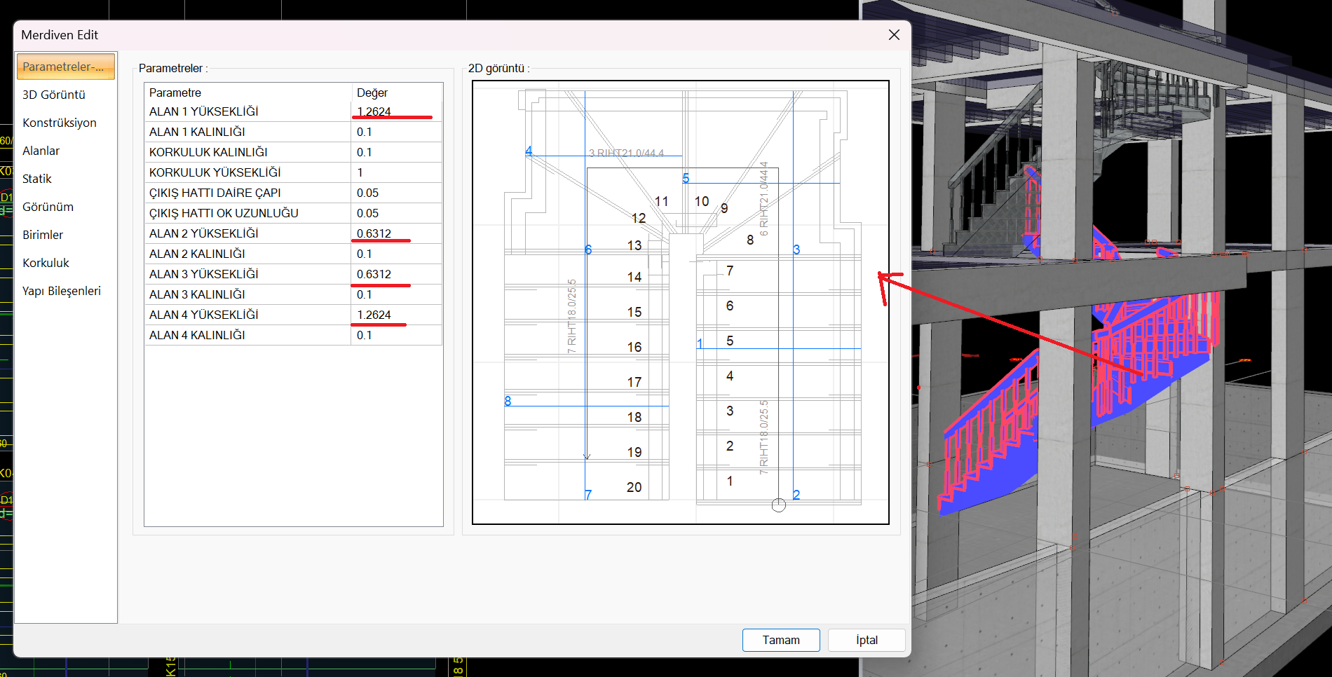This screenshot has width=1332, height=677.
Task: Click the Değer column header
Action: coord(395,93)
